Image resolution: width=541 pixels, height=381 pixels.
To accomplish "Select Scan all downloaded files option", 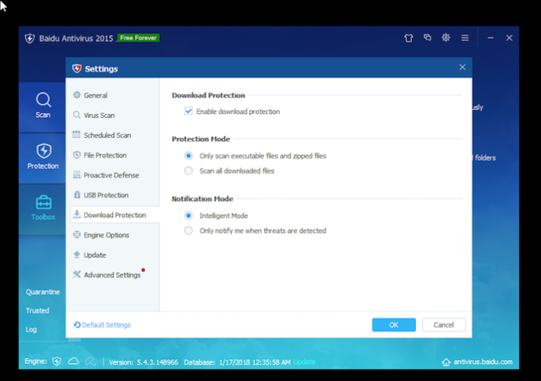I will (188, 171).
